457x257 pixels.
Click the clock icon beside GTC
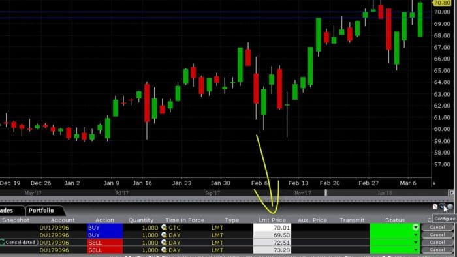point(164,228)
